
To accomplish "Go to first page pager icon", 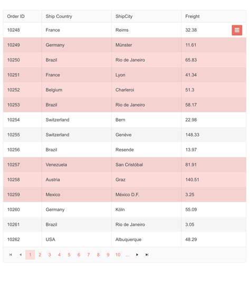I will [x=11, y=254].
